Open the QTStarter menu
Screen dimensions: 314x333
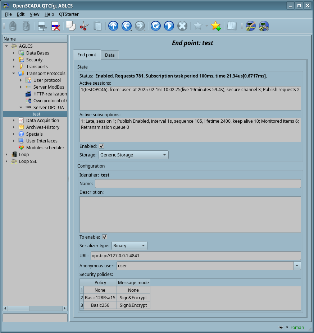(x=67, y=14)
